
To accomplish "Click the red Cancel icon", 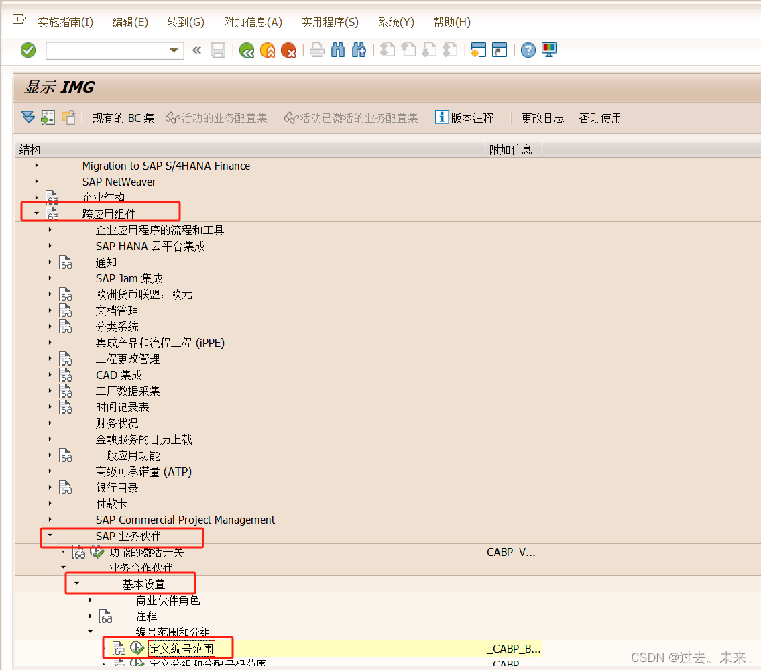I will pyautogui.click(x=288, y=50).
